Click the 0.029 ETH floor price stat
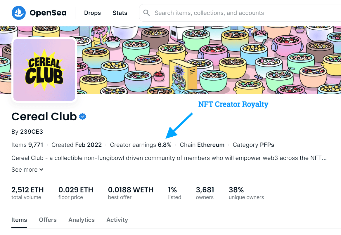Image resolution: width=341 pixels, height=235 pixels. point(76,193)
